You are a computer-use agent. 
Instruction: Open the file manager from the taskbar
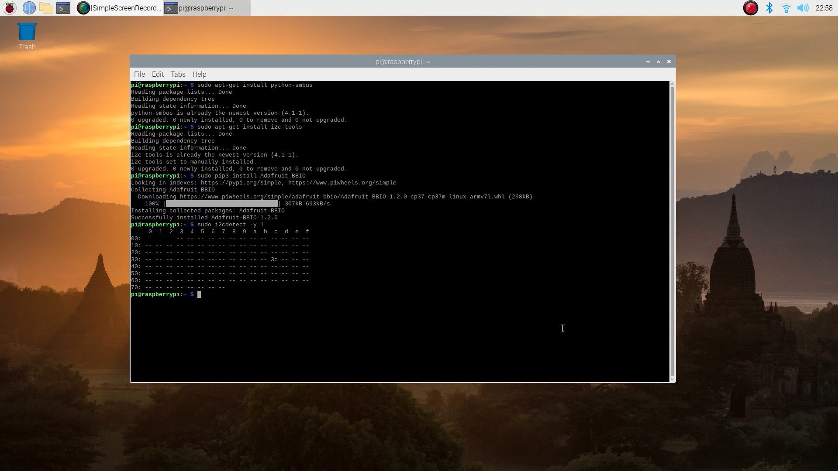click(x=46, y=8)
